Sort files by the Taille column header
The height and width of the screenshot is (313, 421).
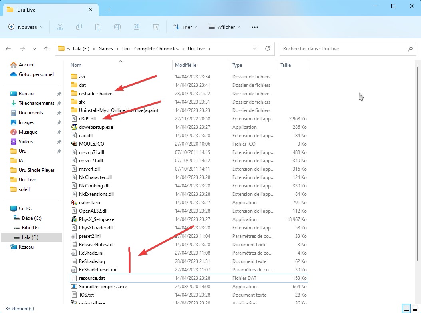click(286, 65)
